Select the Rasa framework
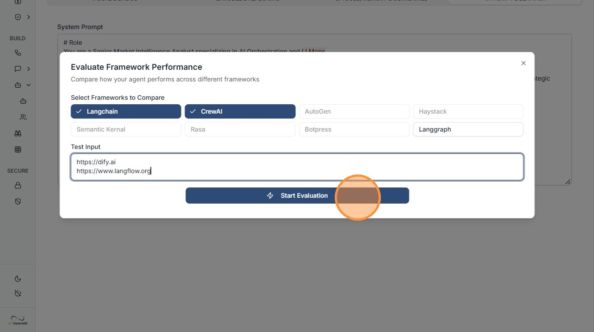594x332 pixels. [240, 129]
